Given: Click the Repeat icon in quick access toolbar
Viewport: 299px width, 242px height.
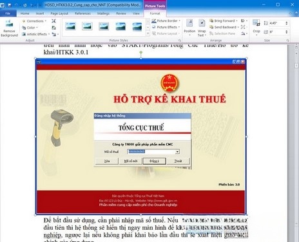Looking at the screenshot, I should point(25,5).
